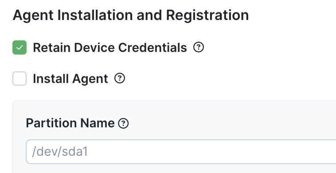Click question mark beside Retain Device Credentials
The width and height of the screenshot is (336, 173).
199,47
